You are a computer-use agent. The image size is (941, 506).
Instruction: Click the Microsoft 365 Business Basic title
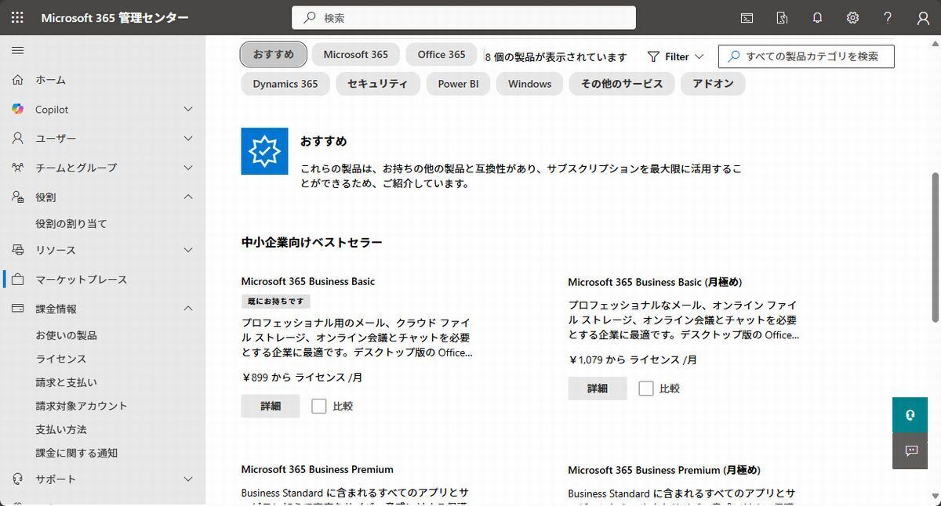click(x=308, y=281)
